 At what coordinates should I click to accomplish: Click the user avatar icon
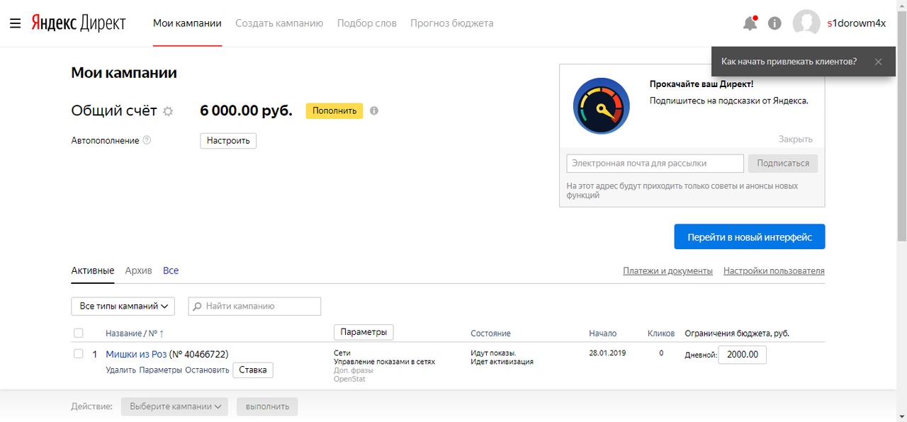[x=806, y=23]
